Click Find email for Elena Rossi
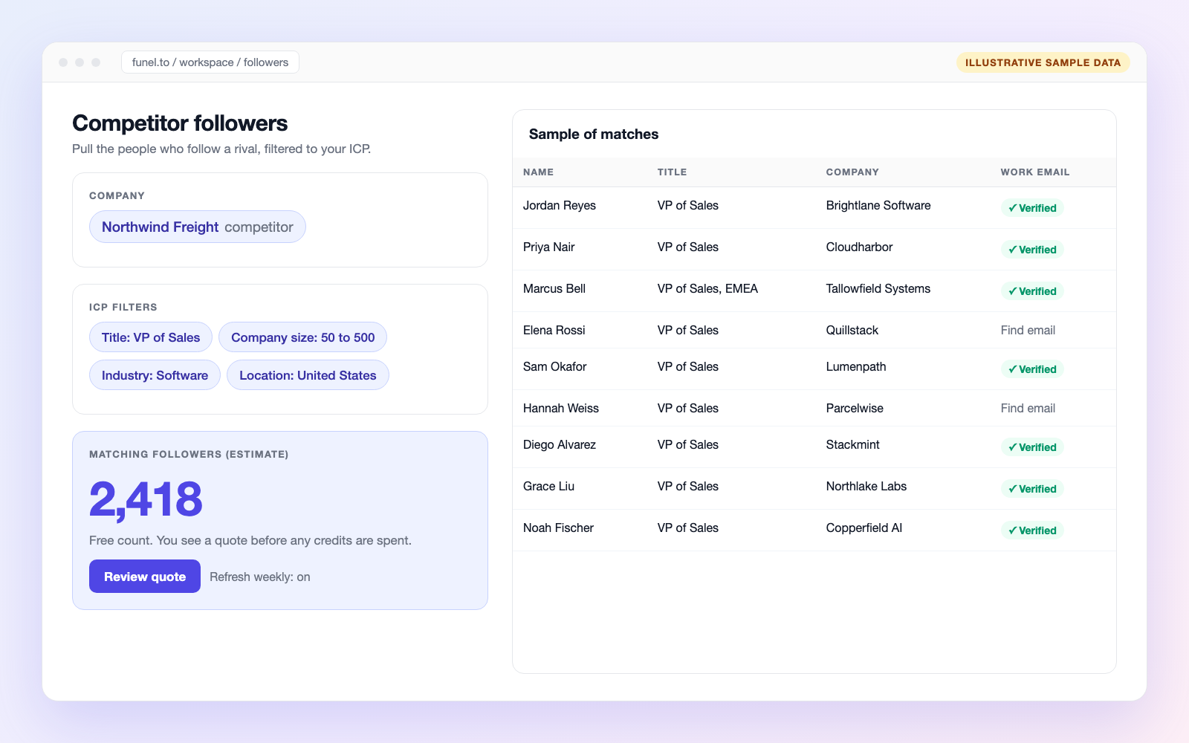This screenshot has height=743, width=1189. tap(1028, 330)
